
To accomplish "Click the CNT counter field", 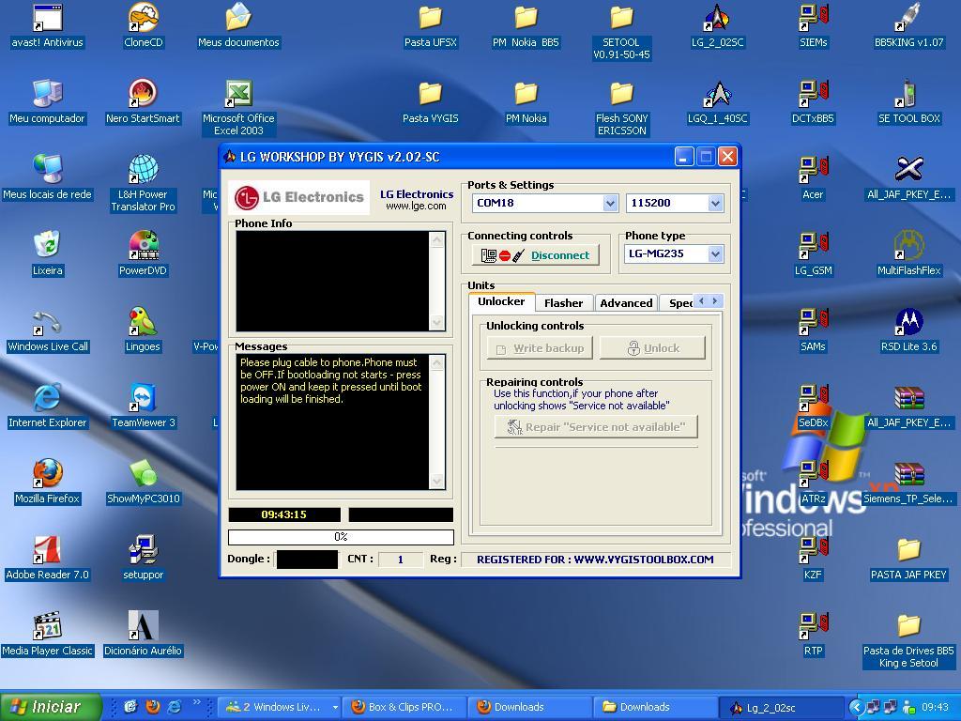I will 400,560.
